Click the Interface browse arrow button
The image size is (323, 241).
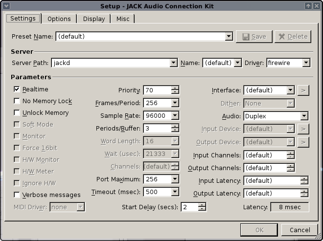(x=303, y=90)
